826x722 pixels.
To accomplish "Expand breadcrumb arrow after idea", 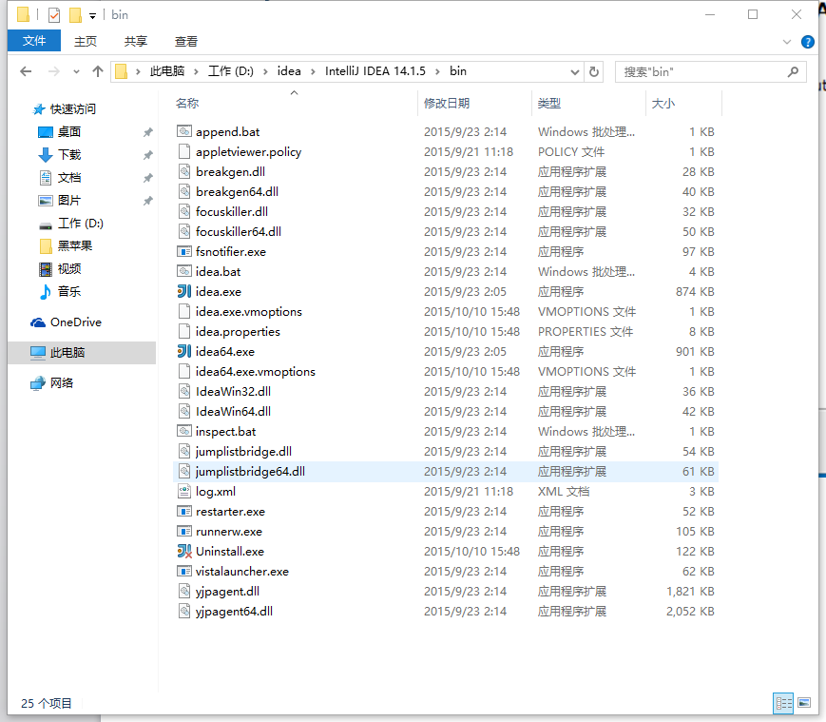I will (x=313, y=71).
